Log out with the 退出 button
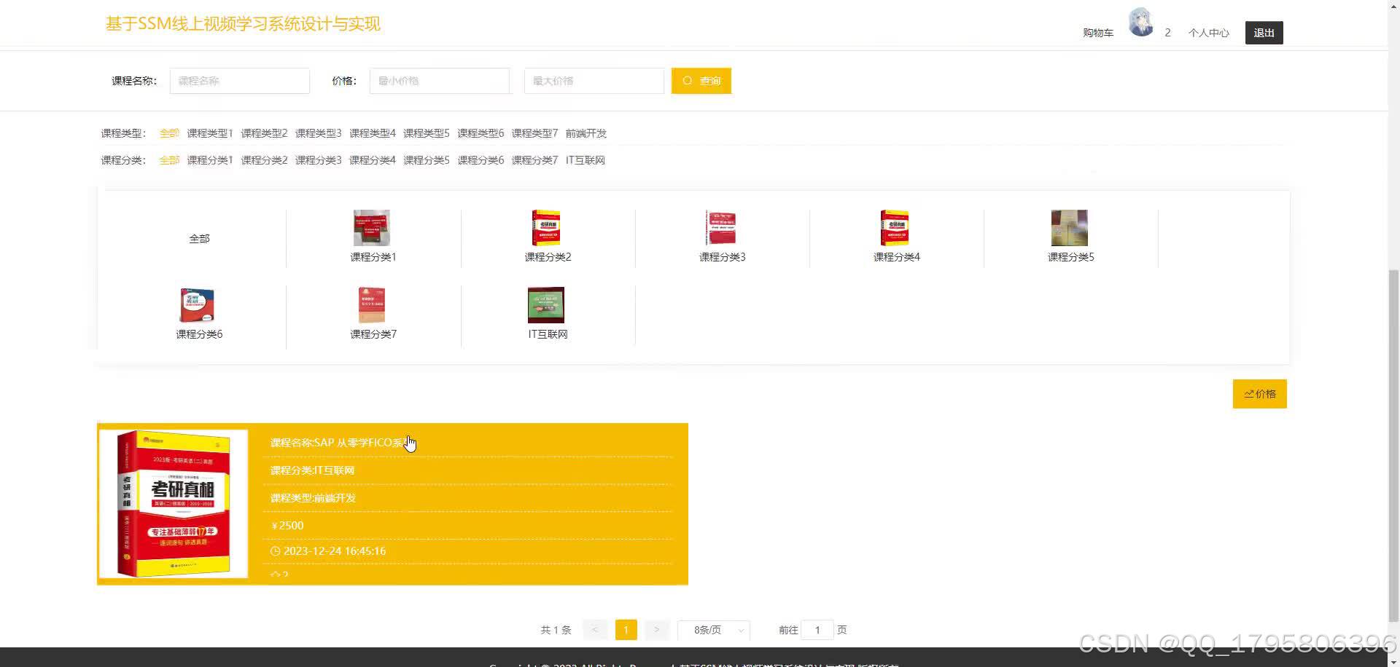 pos(1264,33)
